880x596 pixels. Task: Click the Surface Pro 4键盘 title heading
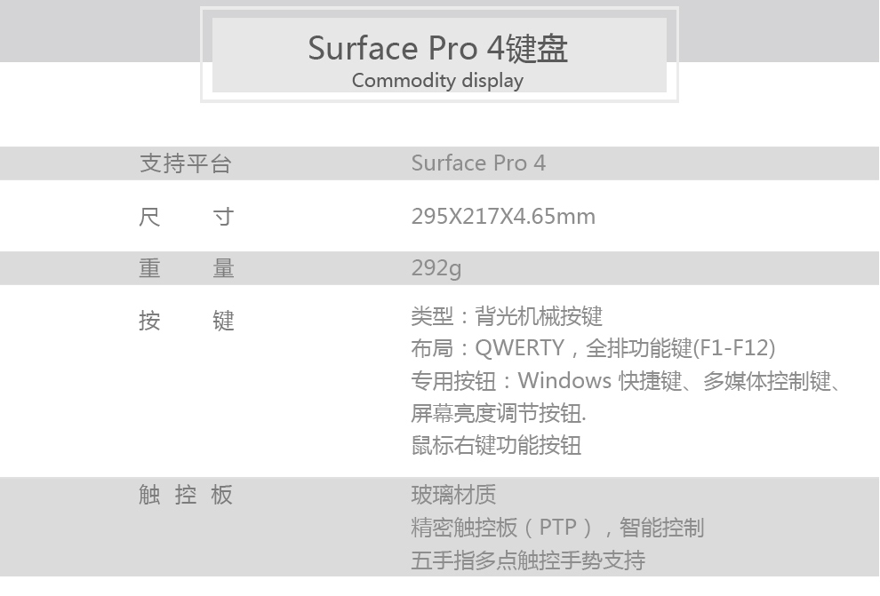pyautogui.click(x=438, y=48)
